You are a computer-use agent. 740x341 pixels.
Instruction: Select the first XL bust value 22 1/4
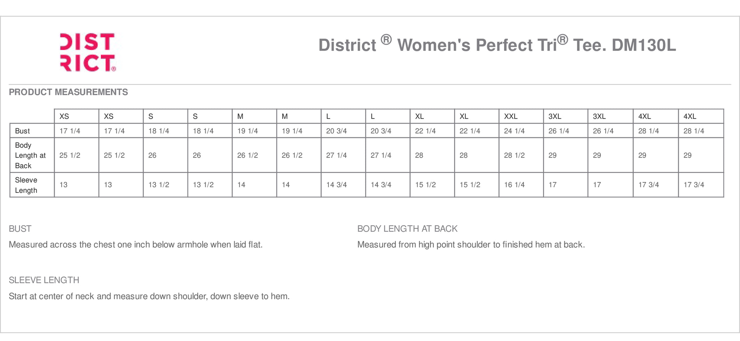pyautogui.click(x=425, y=131)
